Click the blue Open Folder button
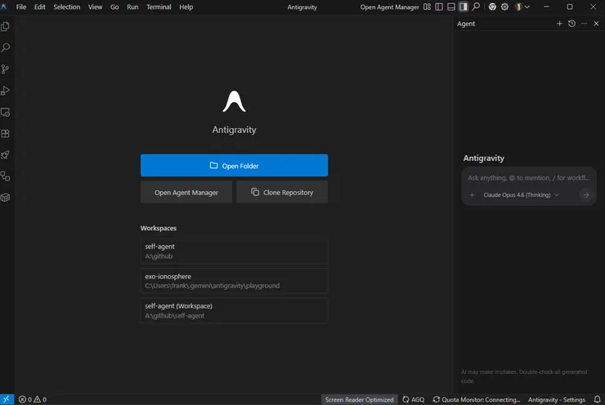Viewport: 605px width, 405px height. tap(234, 165)
